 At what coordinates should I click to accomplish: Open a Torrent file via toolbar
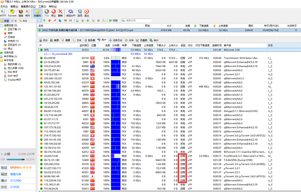point(12,13)
